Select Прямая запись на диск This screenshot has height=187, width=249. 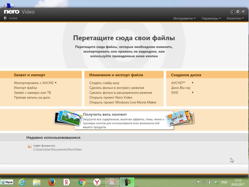click(32, 98)
